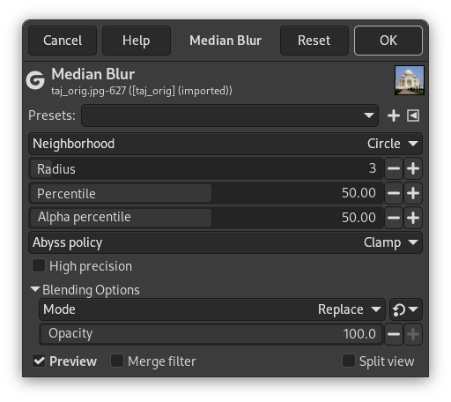
Task: Decrease Alpha percentile with minus button
Action: pyautogui.click(x=394, y=218)
